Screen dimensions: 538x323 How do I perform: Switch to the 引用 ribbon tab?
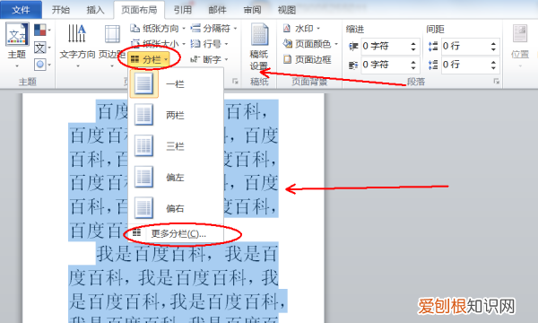click(x=183, y=10)
